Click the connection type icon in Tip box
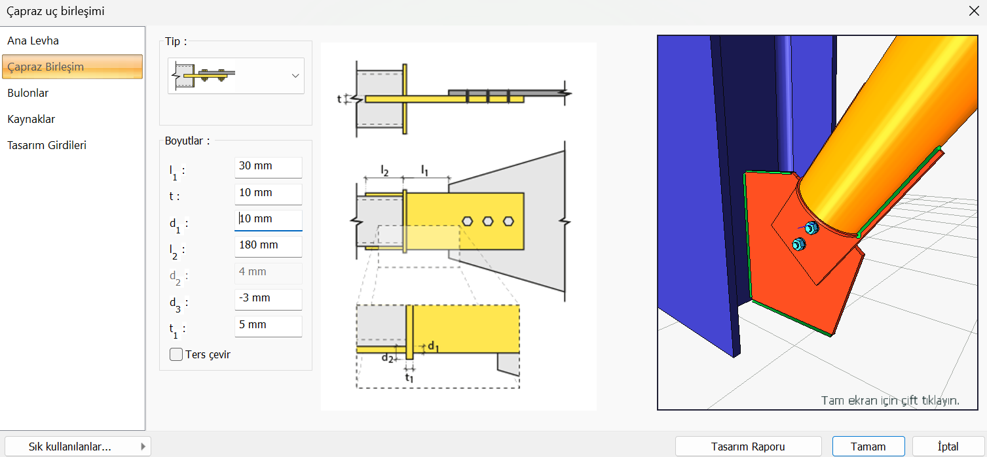Screen dimensions: 987x457 pyautogui.click(x=203, y=75)
